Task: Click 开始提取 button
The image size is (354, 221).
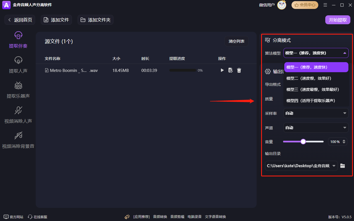Action: [338, 20]
